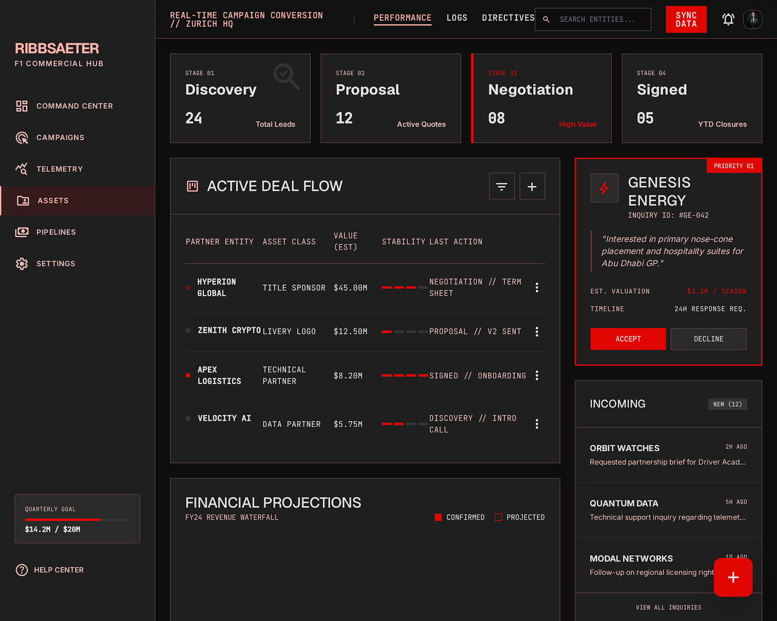Click the $3.2M / Season valuation
The image size is (777, 621).
[x=716, y=292]
